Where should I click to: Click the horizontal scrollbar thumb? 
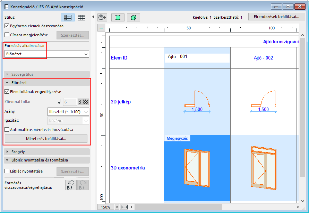[x=178, y=207]
